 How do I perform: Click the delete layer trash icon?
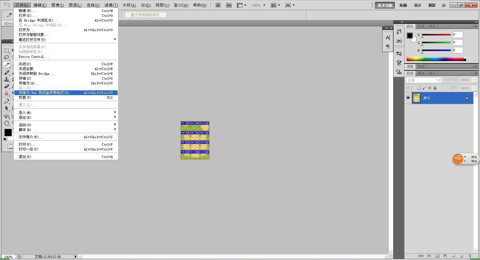point(469,256)
